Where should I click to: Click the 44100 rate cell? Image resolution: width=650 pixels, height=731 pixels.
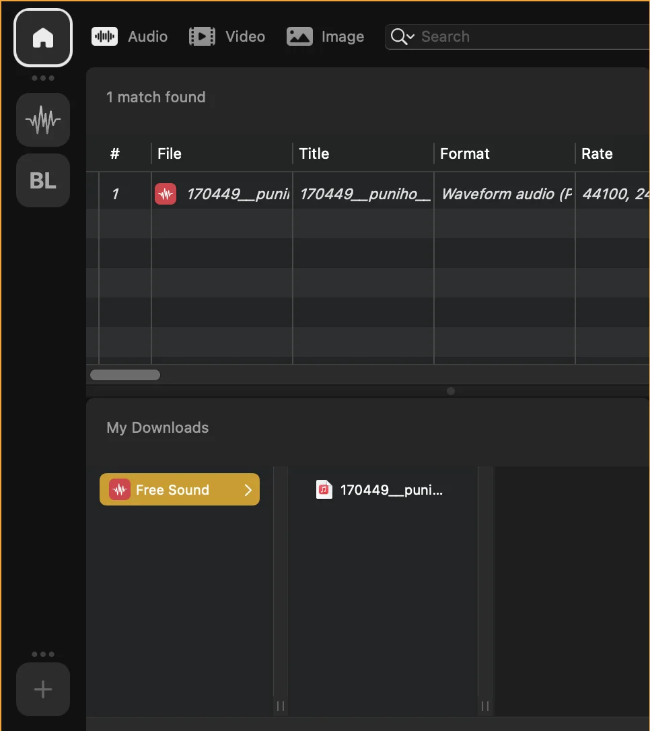tap(615, 194)
